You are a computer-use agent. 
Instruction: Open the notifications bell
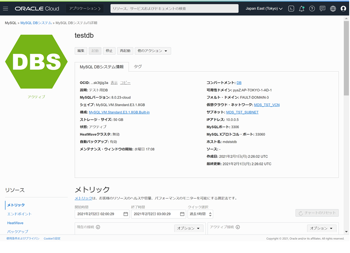click(302, 8)
